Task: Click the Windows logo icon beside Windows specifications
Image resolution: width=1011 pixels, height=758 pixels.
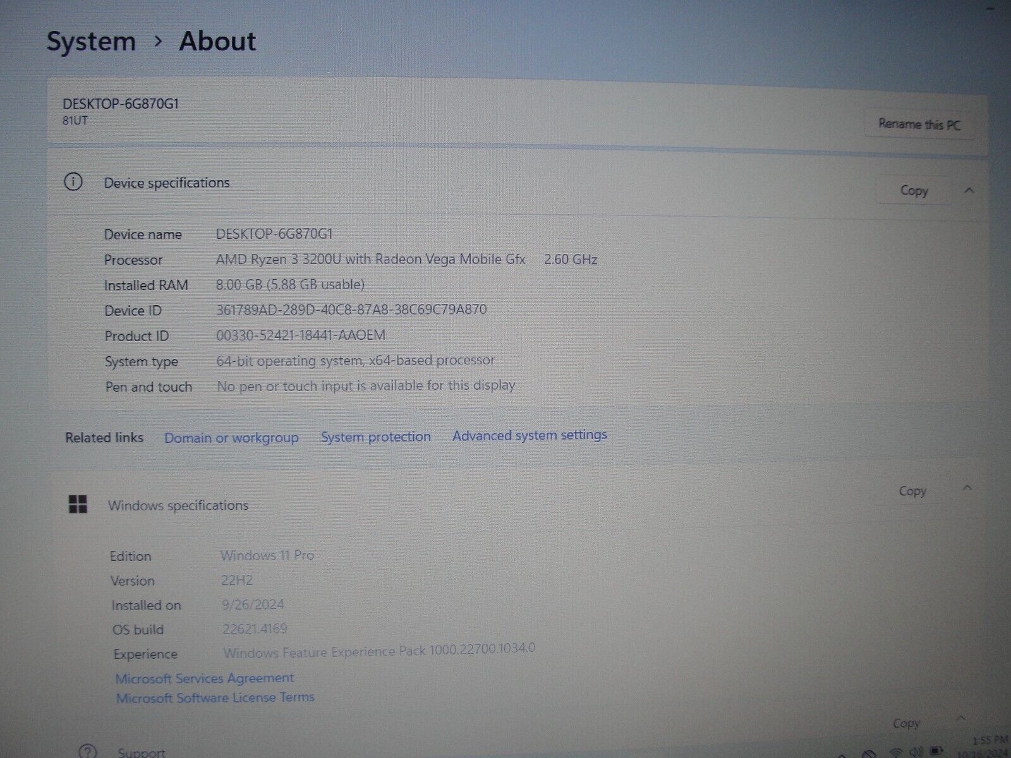Action: pos(78,505)
